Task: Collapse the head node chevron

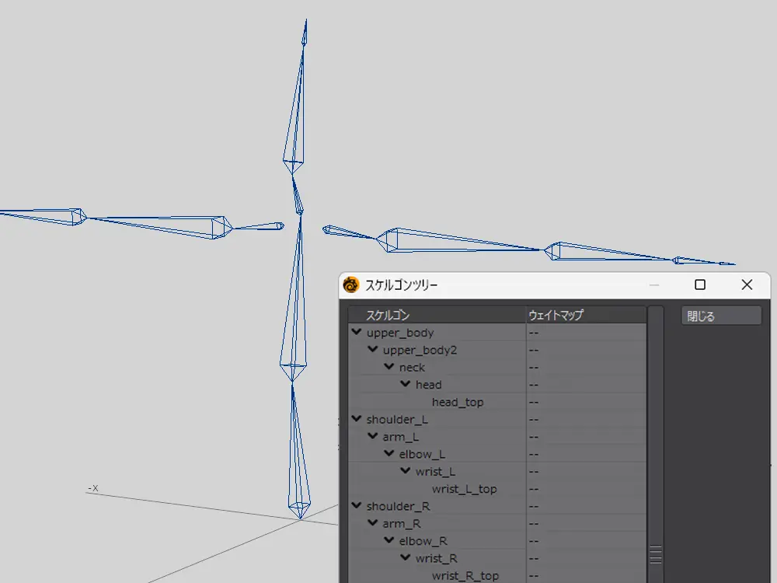Action: pos(406,384)
